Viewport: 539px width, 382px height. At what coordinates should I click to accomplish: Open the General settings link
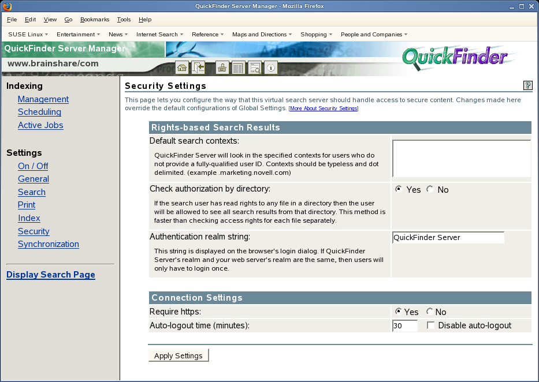[34, 179]
